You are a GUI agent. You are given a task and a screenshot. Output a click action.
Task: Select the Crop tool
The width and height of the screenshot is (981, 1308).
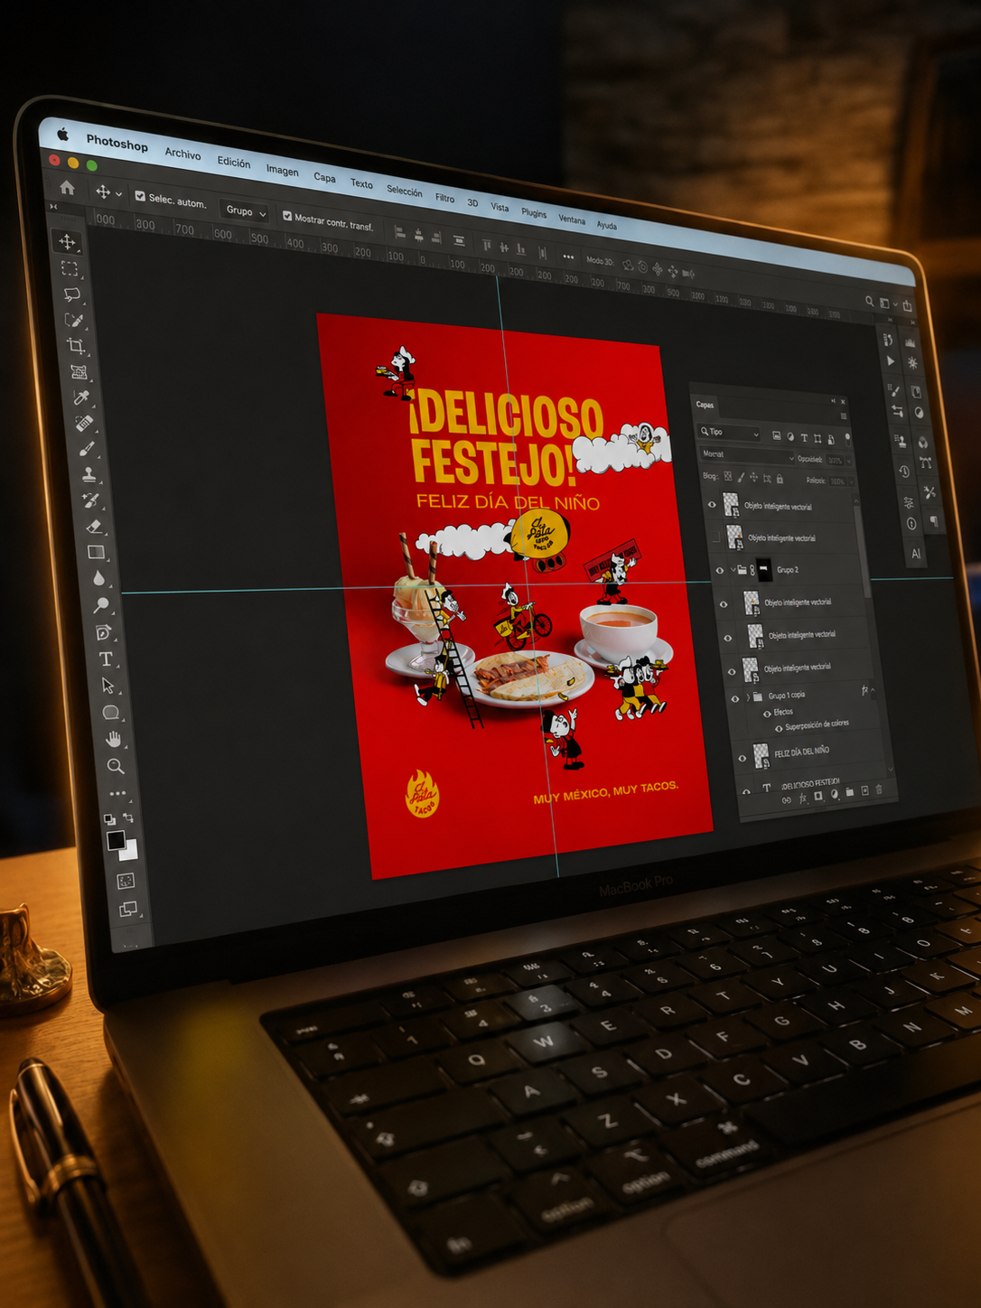(x=75, y=346)
